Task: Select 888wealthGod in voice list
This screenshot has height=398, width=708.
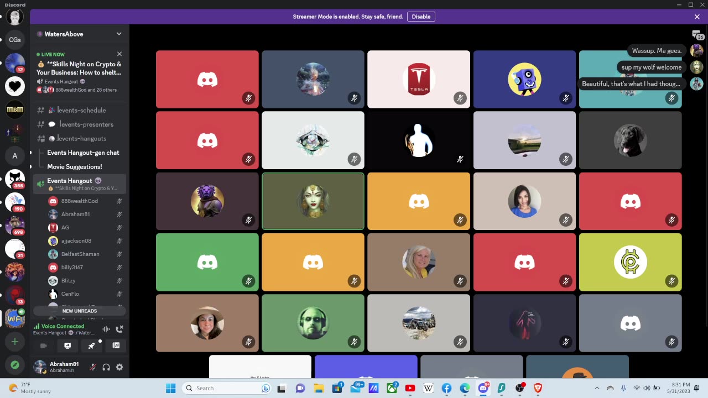Action: point(85,201)
